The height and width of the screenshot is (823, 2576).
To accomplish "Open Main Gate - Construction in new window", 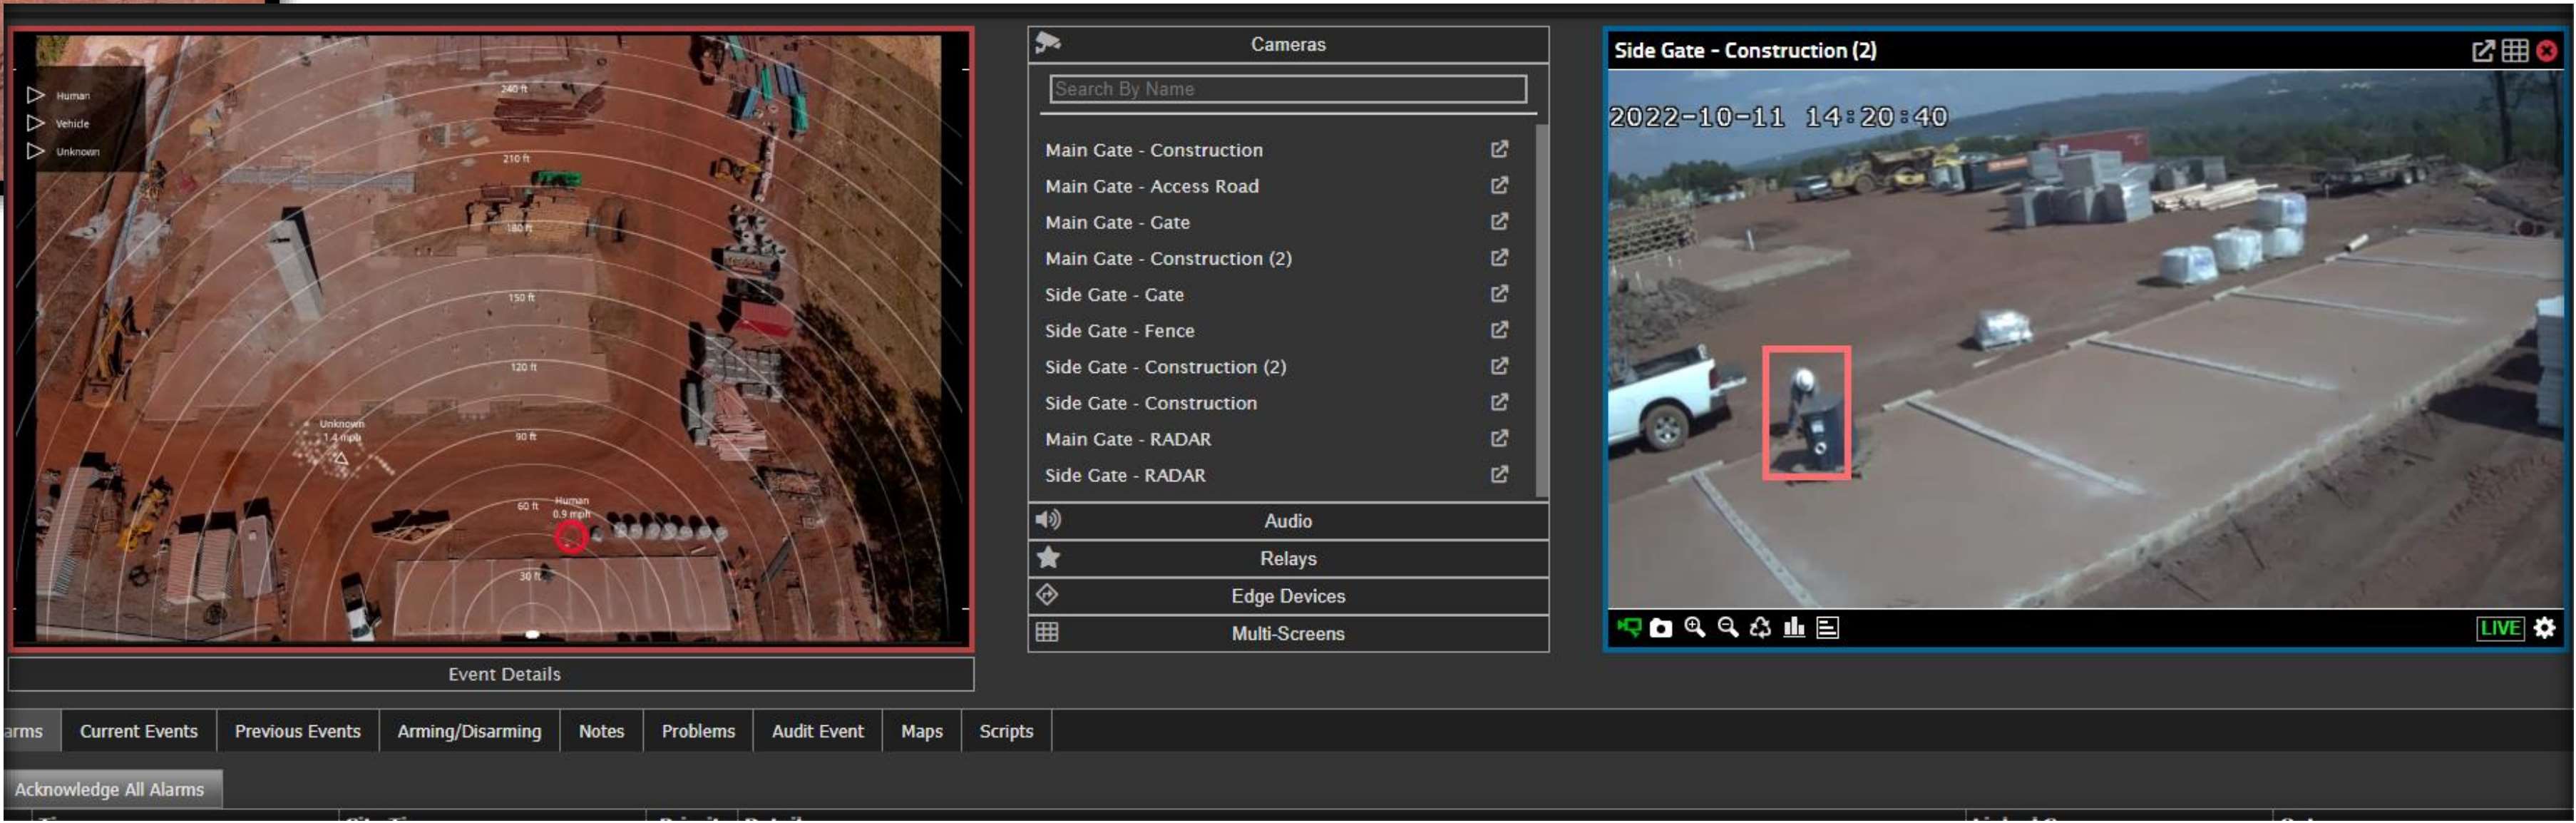I will click(1500, 149).
